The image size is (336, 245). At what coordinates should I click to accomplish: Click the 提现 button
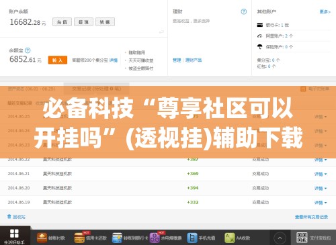click(83, 22)
